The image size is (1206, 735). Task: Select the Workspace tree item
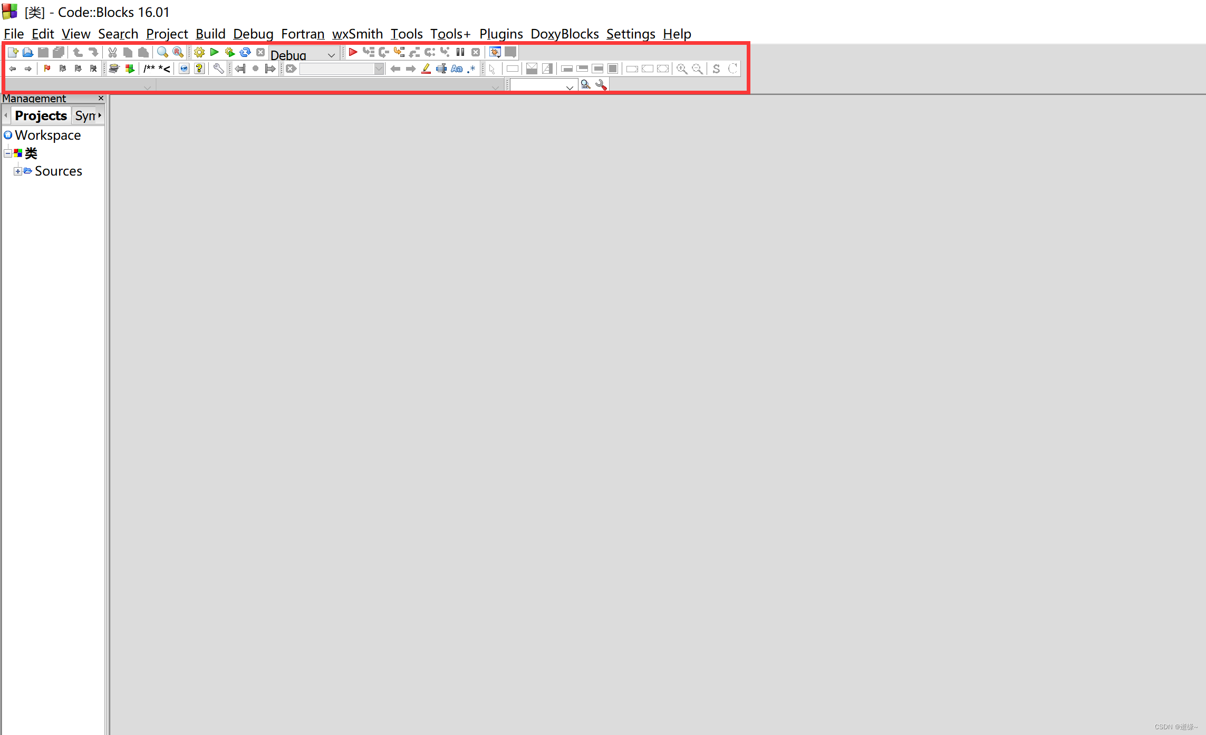click(47, 136)
